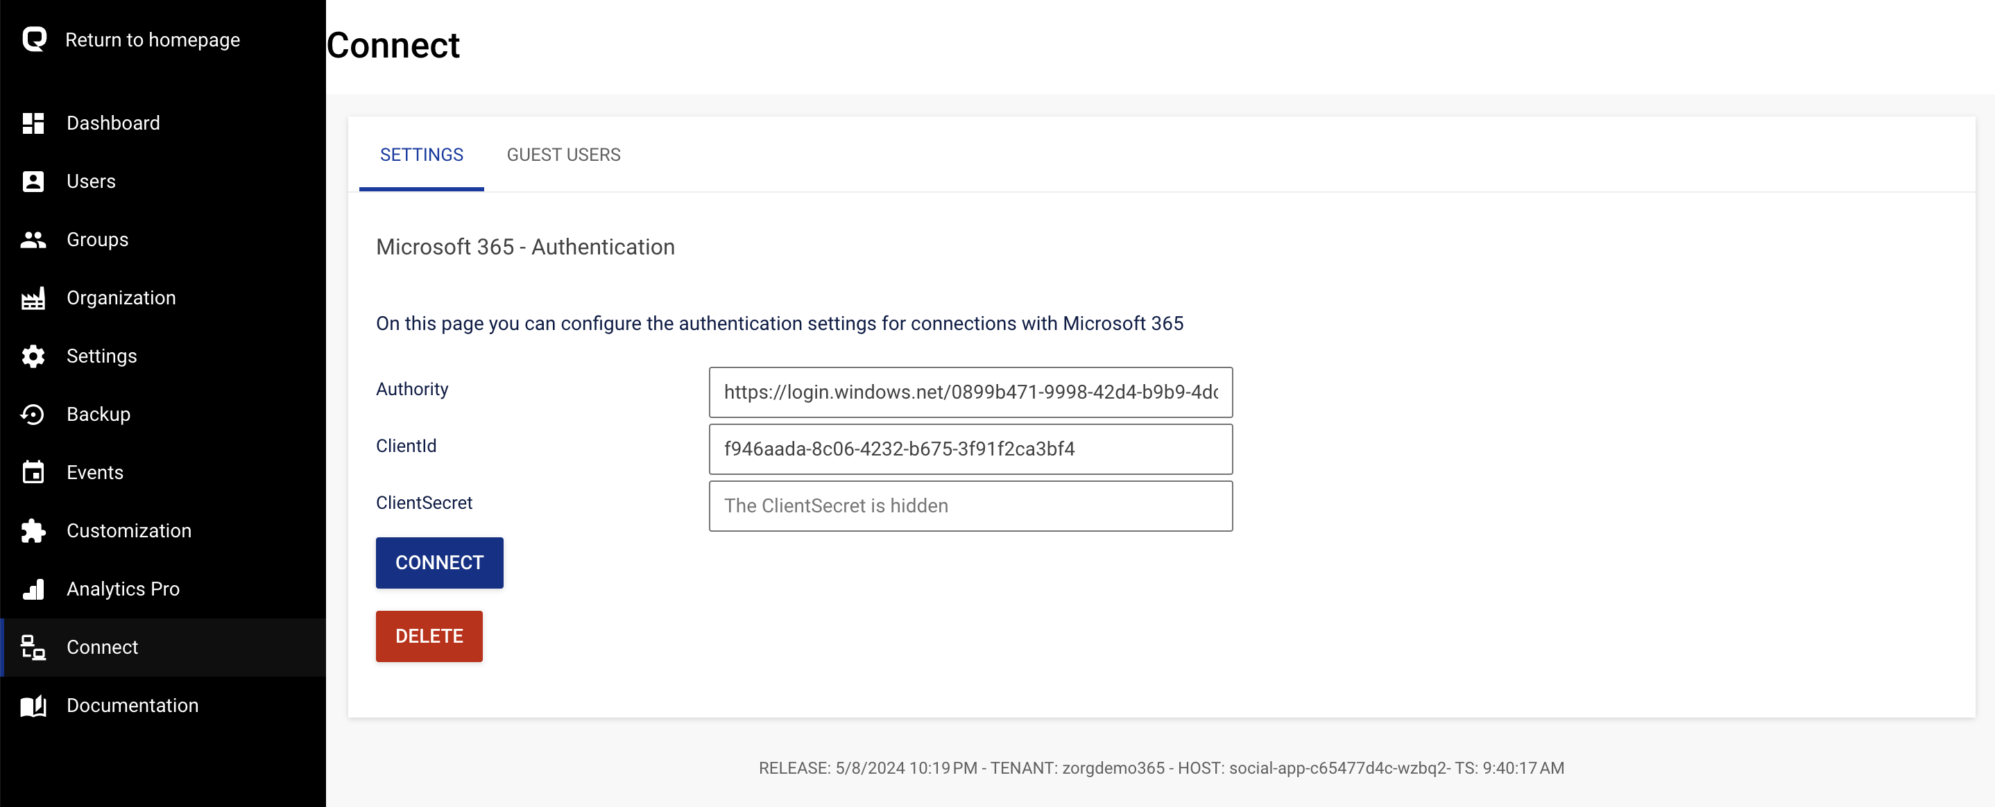Open the Events menu item
Screen dimensions: 1995x807
click(162, 473)
